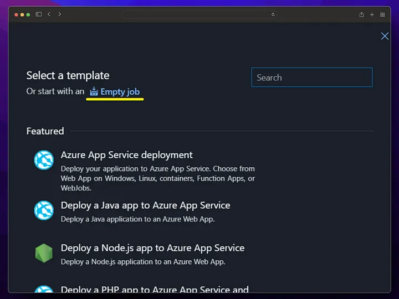The height and width of the screenshot is (299, 399).
Task: Select Azure App Service deployment template
Action: pyautogui.click(x=126, y=155)
